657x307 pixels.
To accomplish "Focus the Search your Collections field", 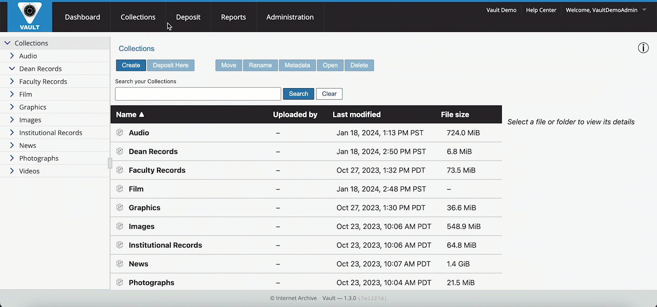I will [x=198, y=94].
